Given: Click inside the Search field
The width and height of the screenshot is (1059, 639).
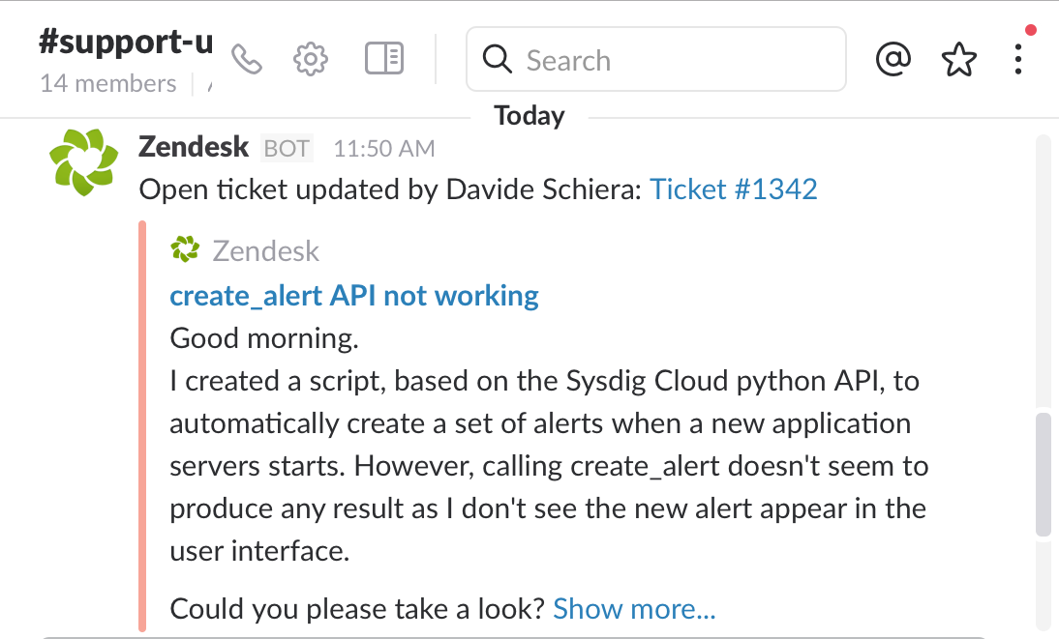Looking at the screenshot, I should tap(655, 59).
